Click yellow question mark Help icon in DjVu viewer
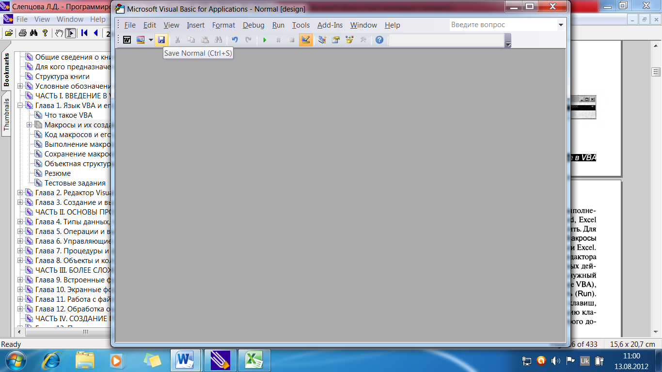Screen dimensions: 662x372 (x=45, y=33)
